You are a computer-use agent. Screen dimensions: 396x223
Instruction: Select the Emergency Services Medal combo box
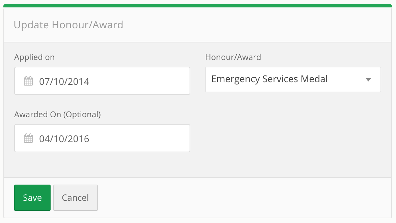pyautogui.click(x=293, y=79)
